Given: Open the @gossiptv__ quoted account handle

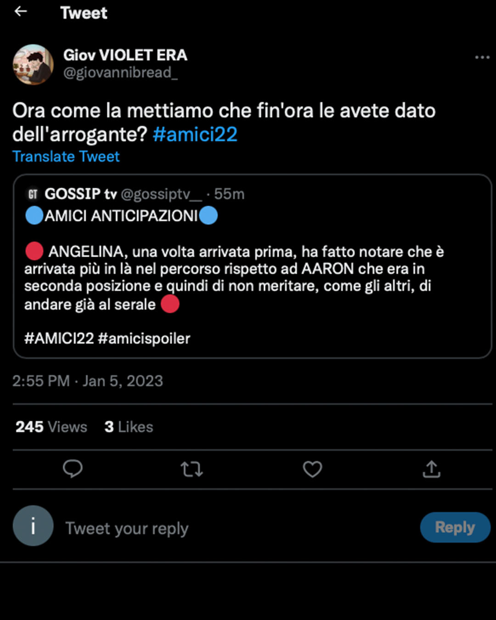Looking at the screenshot, I should point(161,194).
